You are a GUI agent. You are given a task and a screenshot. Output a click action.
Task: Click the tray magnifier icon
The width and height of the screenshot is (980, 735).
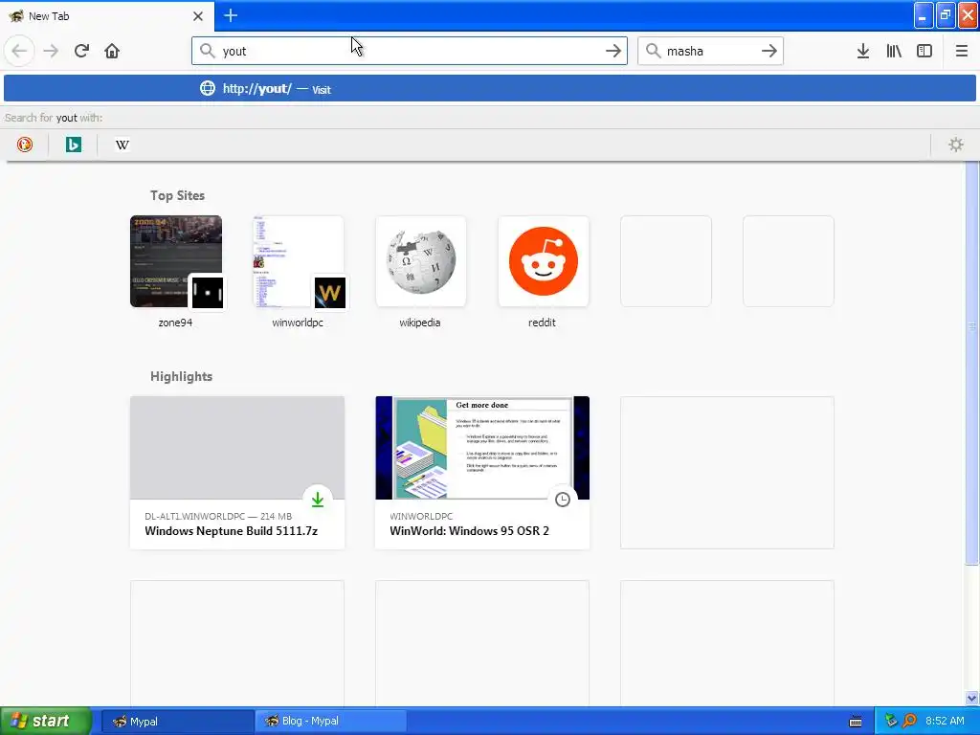pyautogui.click(x=909, y=721)
